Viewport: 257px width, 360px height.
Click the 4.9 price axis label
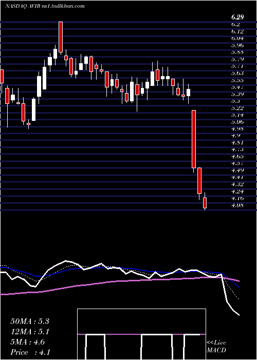tap(236, 136)
